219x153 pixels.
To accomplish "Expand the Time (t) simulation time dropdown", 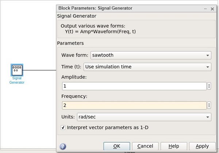I will [147, 67].
